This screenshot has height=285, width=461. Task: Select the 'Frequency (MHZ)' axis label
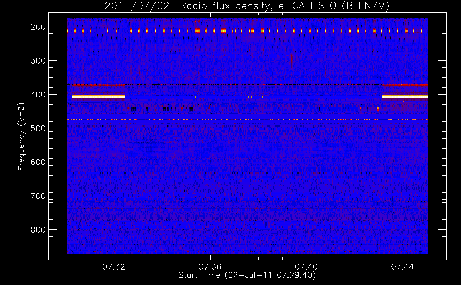[x=21, y=137]
